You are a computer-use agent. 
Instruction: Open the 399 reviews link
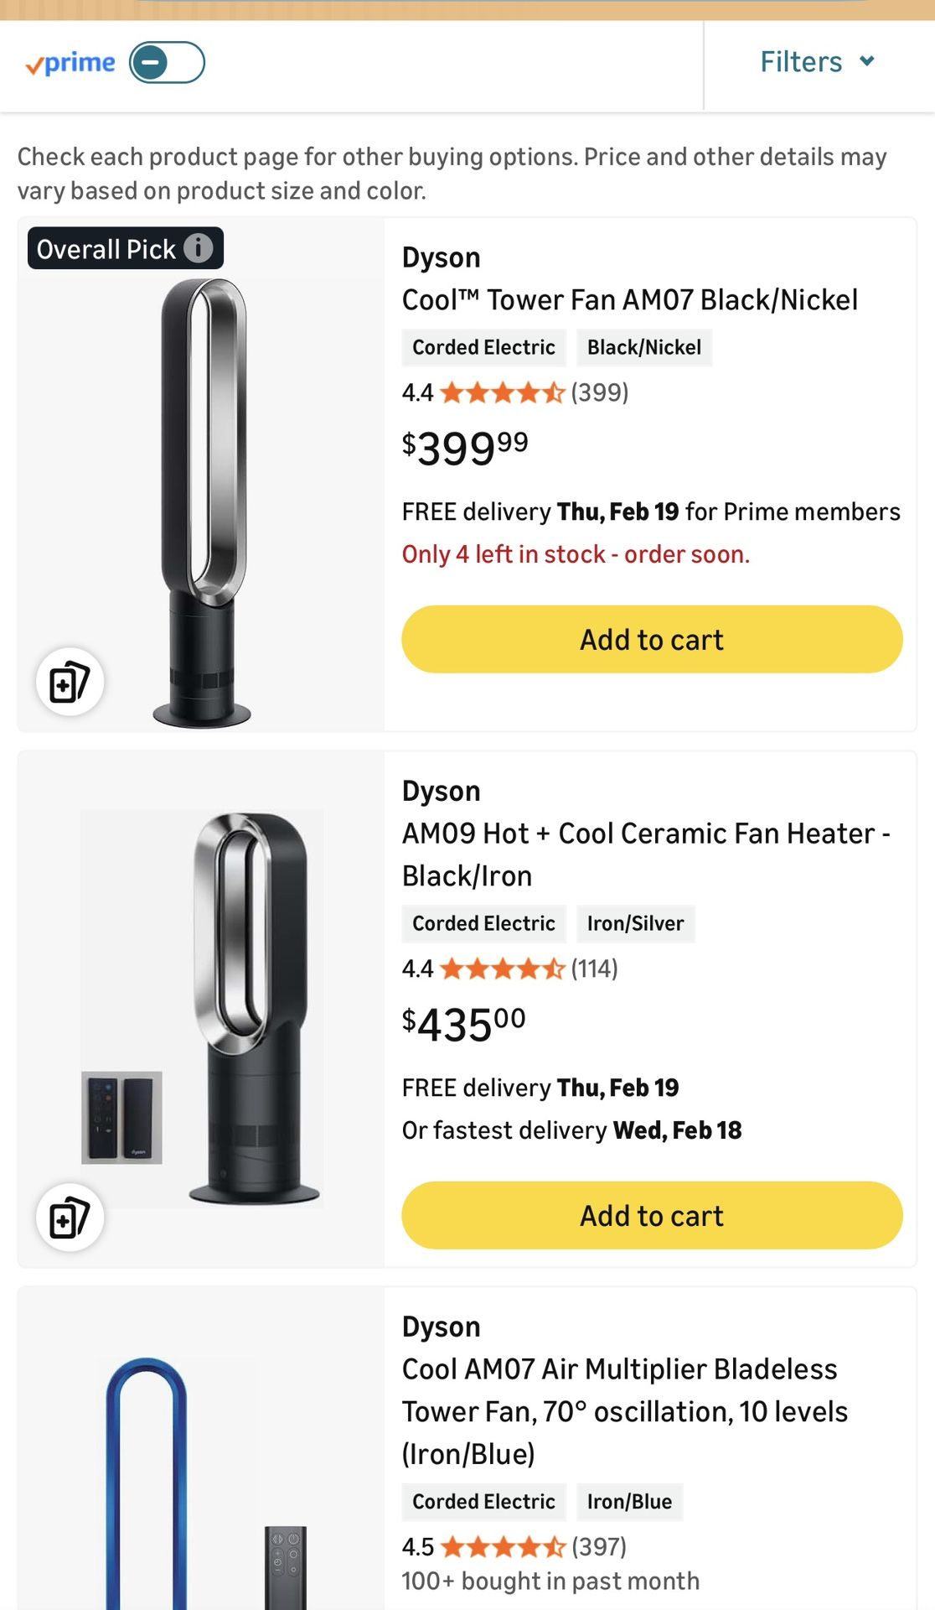(x=600, y=392)
